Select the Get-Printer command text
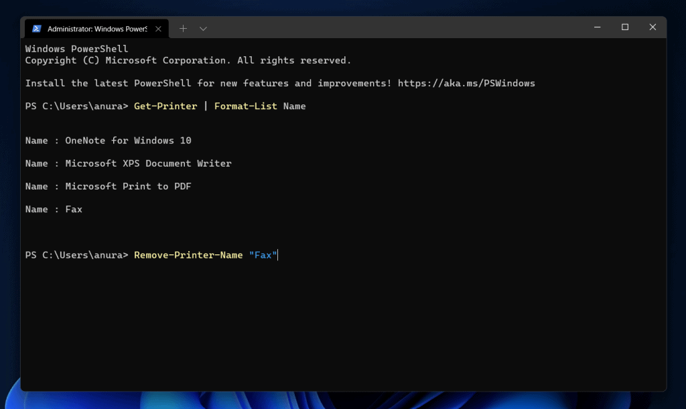The width and height of the screenshot is (686, 409). tap(165, 106)
